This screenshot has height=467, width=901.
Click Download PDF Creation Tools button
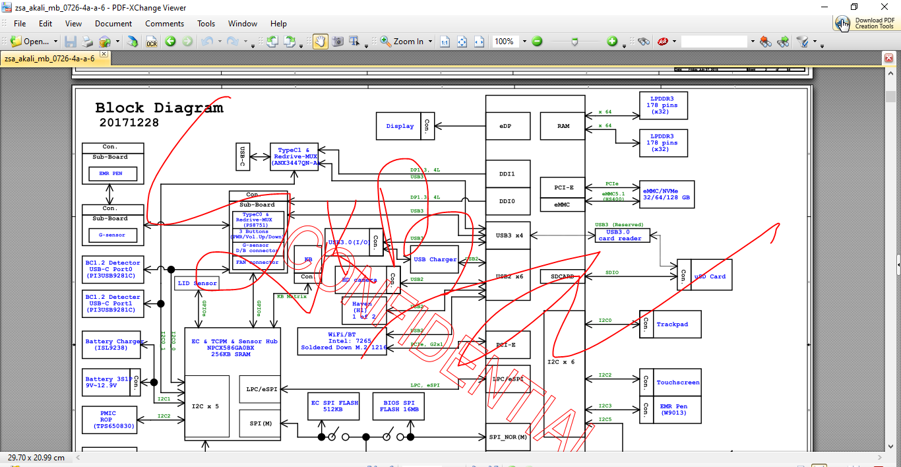click(x=867, y=23)
